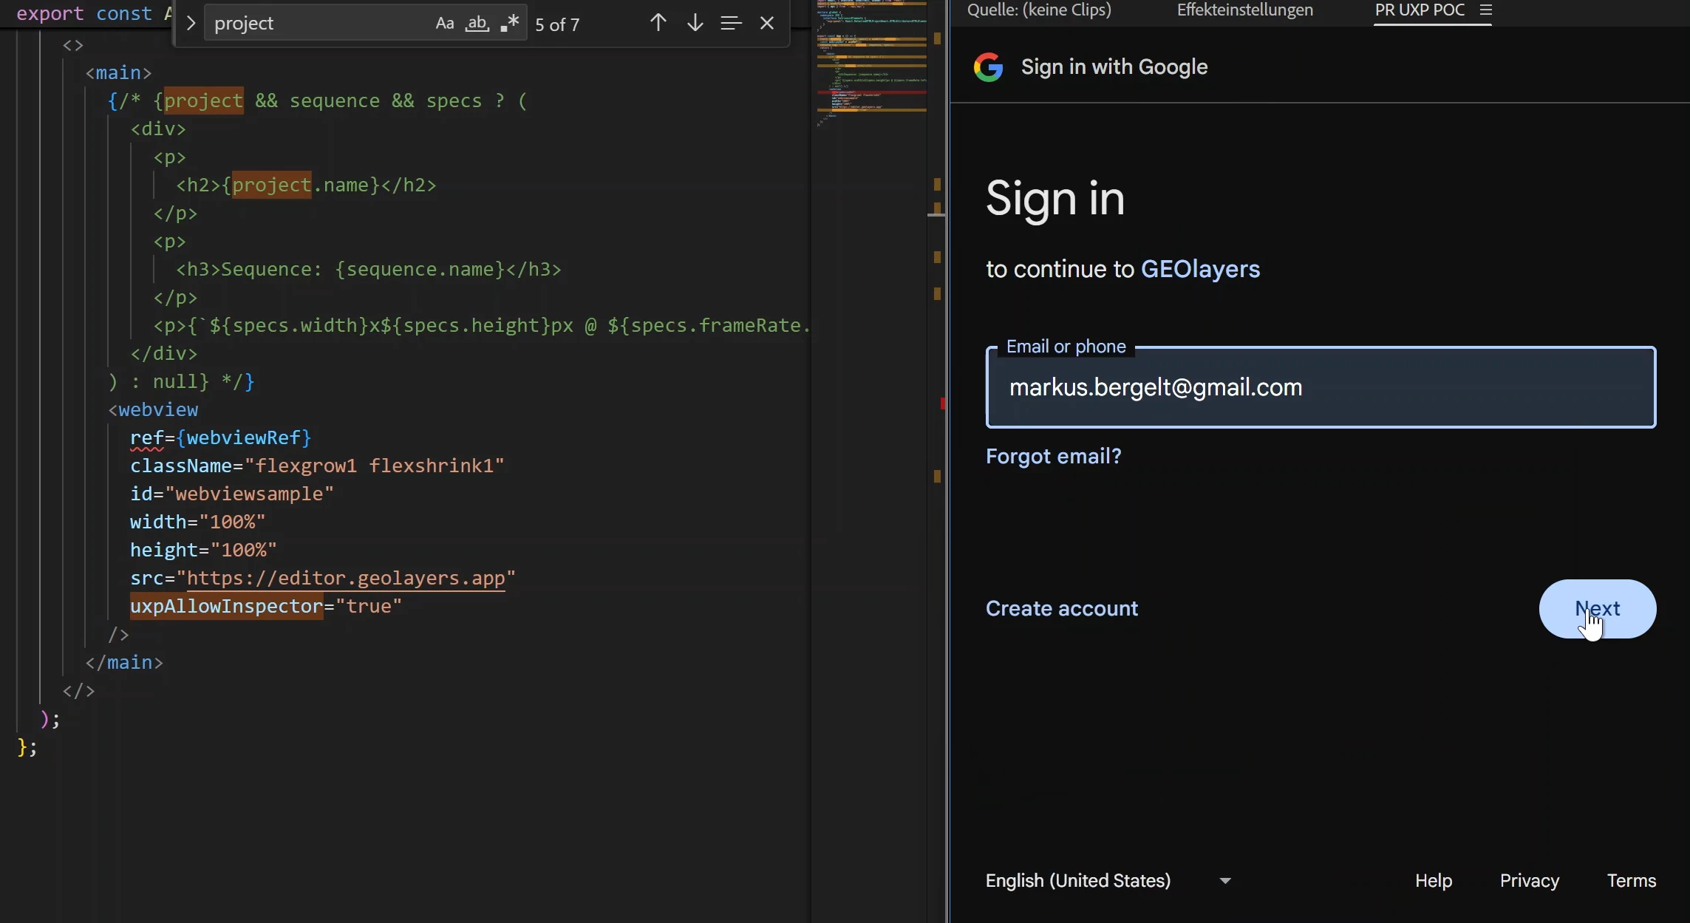Switch to Quelle: (keine Clips) tab
Image resolution: width=1690 pixels, height=923 pixels.
click(x=1039, y=10)
